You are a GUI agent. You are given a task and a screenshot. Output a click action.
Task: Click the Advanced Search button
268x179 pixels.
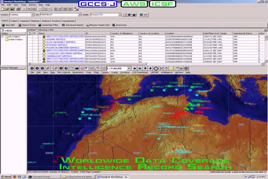pos(72,25)
